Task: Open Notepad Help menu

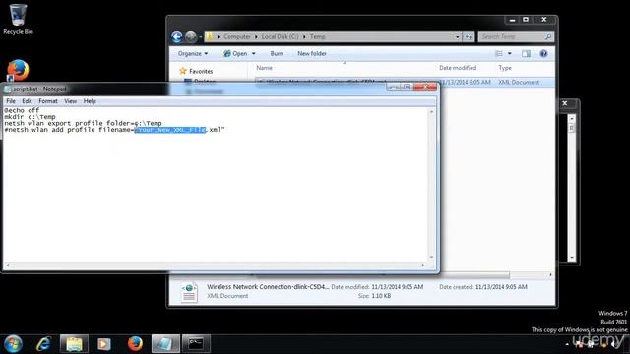Action: (90, 101)
